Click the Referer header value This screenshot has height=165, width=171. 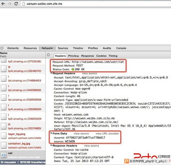92,122
